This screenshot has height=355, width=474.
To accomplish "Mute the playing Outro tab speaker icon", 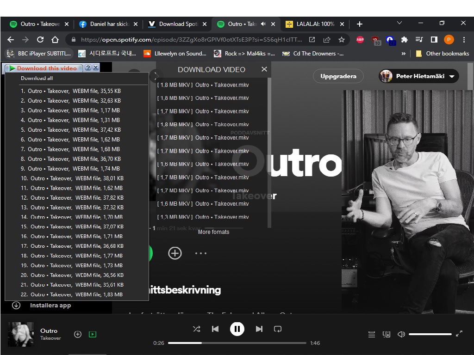I will (263, 24).
